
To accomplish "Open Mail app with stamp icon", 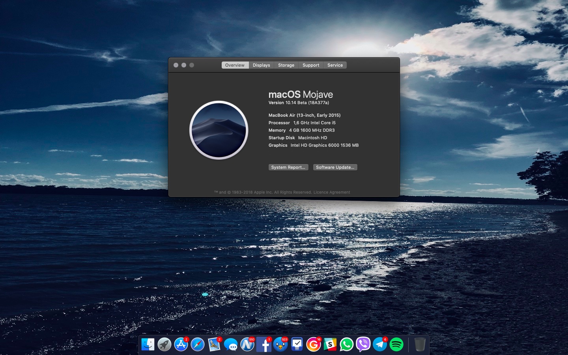I will click(x=214, y=344).
